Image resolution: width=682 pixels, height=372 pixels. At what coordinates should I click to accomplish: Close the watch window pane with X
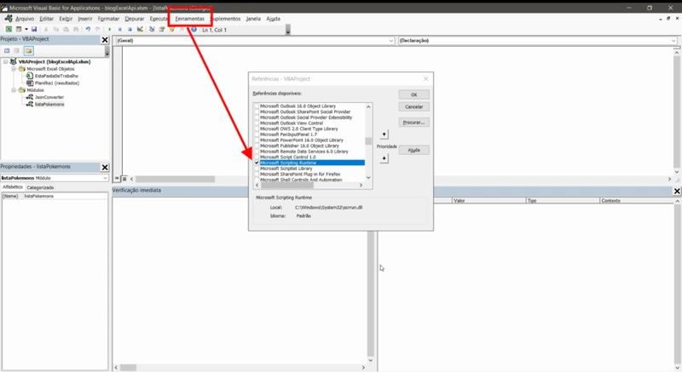[x=677, y=191]
